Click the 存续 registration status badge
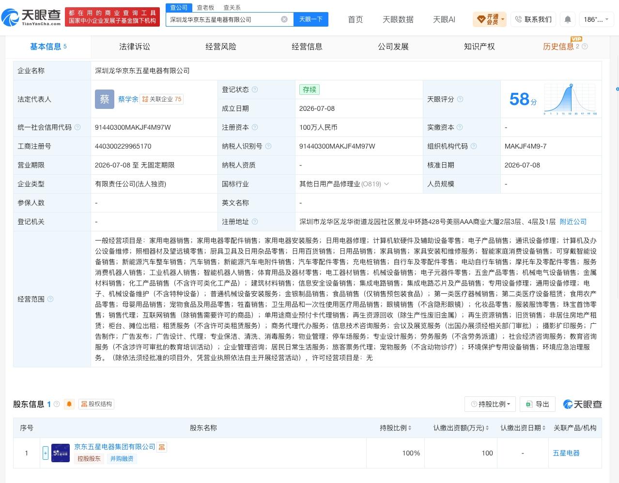 (x=309, y=90)
